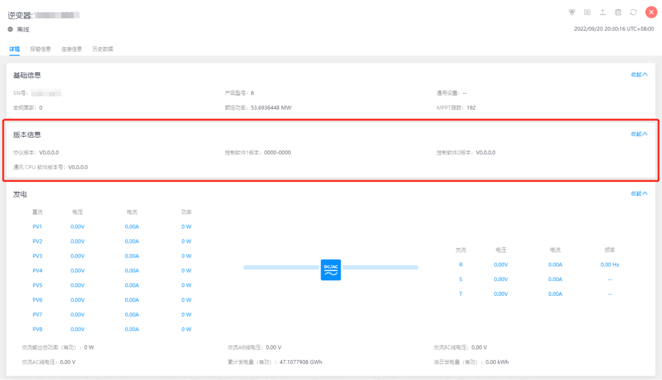Click the upload arrow icon
Image resolution: width=662 pixels, height=380 pixels.
tap(603, 12)
